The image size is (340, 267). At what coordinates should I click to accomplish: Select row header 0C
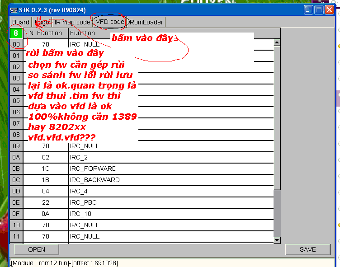pos(16,180)
